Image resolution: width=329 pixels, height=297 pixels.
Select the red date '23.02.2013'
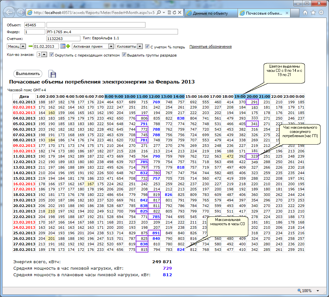point(24,222)
